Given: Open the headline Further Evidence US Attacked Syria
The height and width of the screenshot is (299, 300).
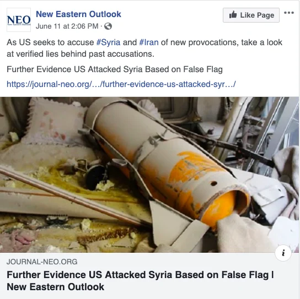Looking at the screenshot, I should click(139, 275).
